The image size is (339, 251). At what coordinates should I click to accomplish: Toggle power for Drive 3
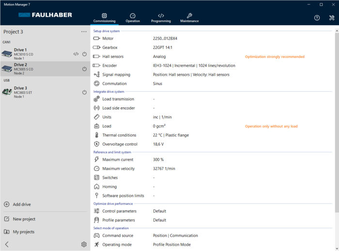[84, 92]
